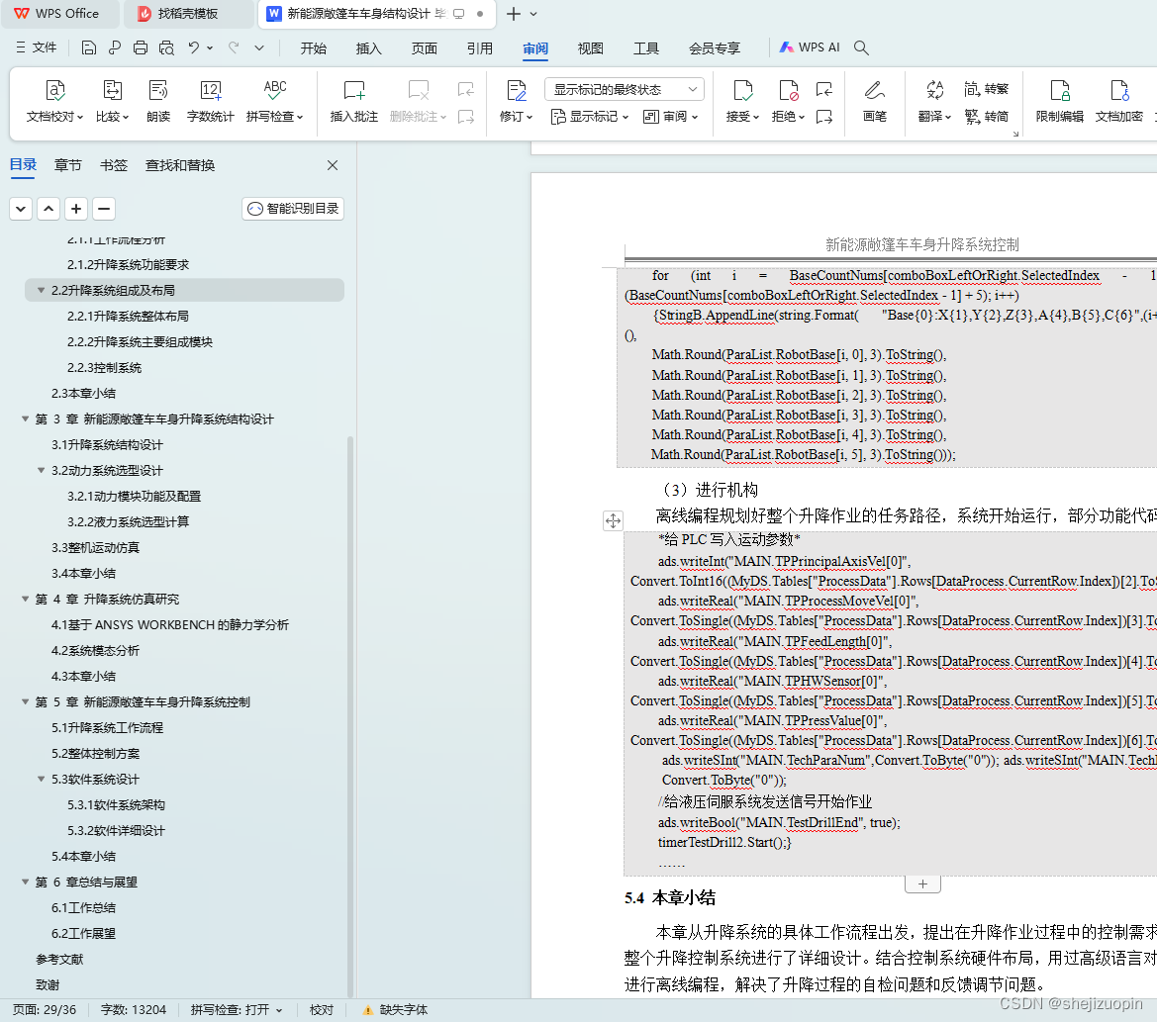Viewport: 1157px width, 1022px height.
Task: Toggle 拼写检查 status in status bar
Action: [x=237, y=1009]
